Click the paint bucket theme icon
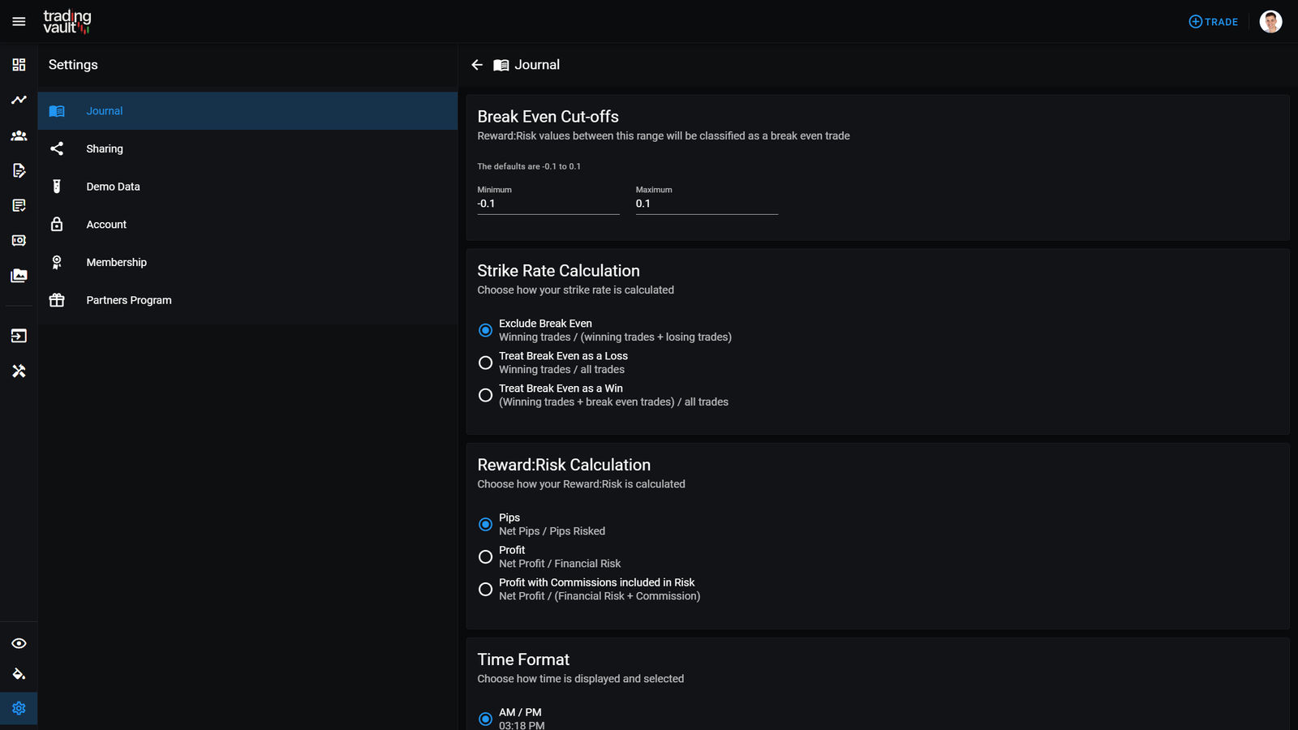This screenshot has width=1298, height=730. pyautogui.click(x=19, y=674)
